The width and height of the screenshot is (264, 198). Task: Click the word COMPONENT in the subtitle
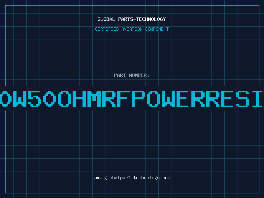157,29
